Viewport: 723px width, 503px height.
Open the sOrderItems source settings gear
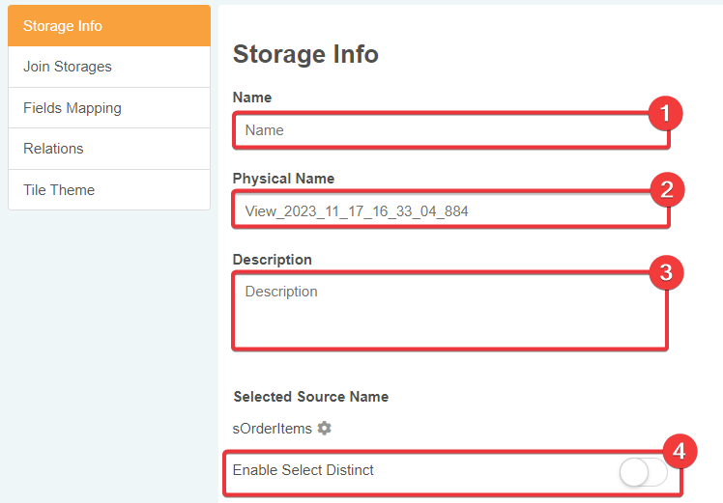pos(325,428)
